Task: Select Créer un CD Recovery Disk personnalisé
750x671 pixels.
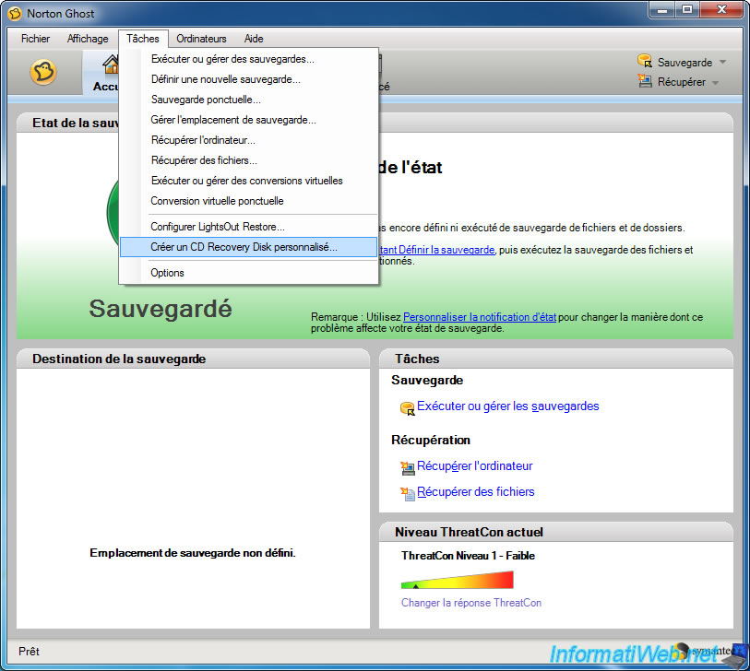Action: 249,247
